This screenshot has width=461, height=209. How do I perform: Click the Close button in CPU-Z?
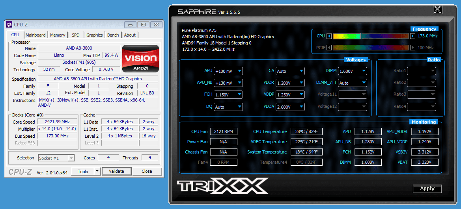[147, 171]
